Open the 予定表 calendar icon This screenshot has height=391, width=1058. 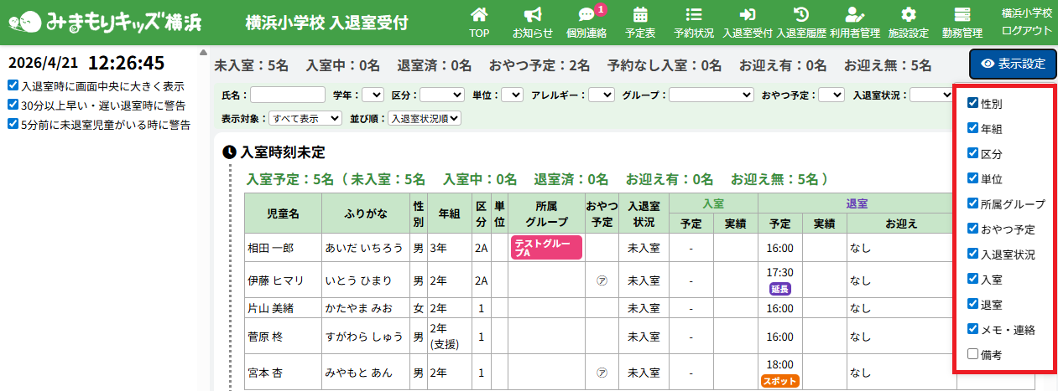(x=640, y=15)
